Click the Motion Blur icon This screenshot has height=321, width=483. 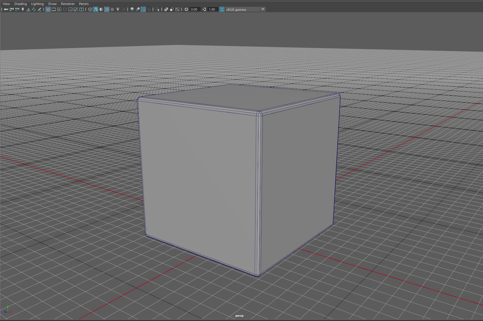point(138,9)
